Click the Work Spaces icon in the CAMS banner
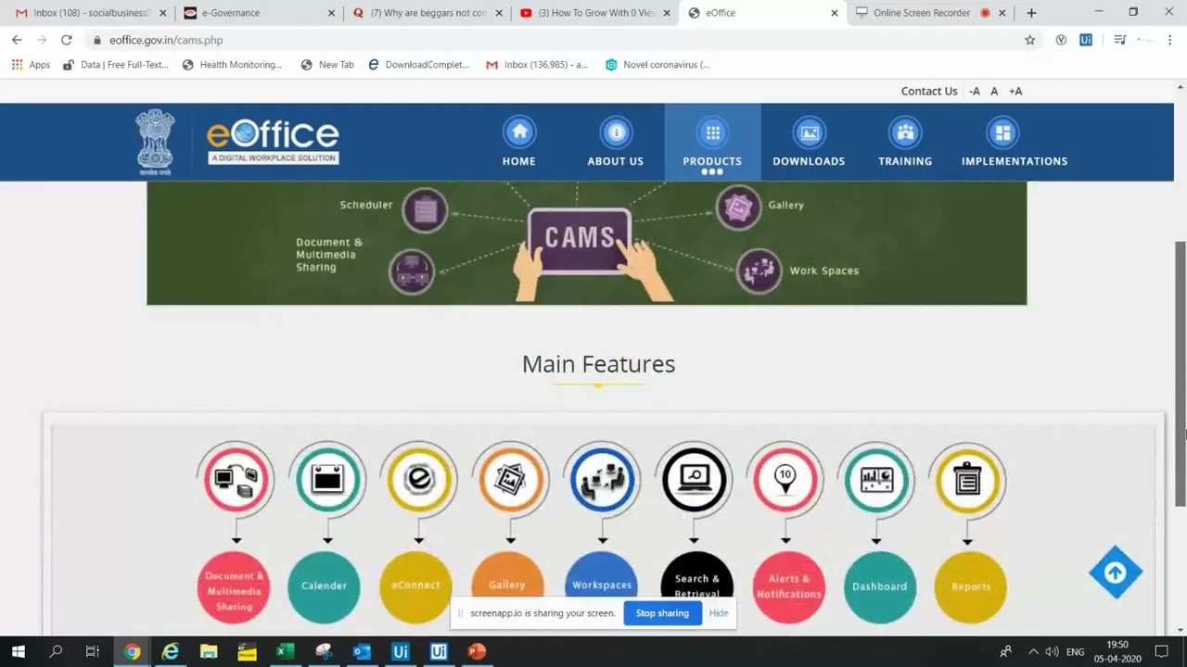Image resolution: width=1187 pixels, height=667 pixels. tap(759, 271)
